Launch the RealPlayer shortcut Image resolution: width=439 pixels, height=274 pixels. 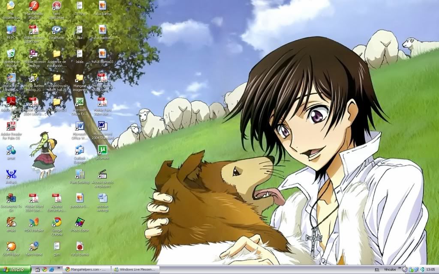[x=57, y=32]
